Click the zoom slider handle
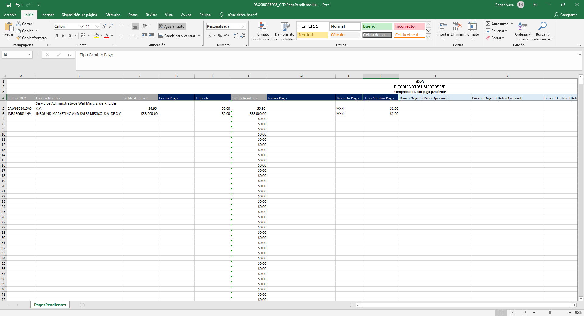The image size is (584, 316). pyautogui.click(x=550, y=312)
